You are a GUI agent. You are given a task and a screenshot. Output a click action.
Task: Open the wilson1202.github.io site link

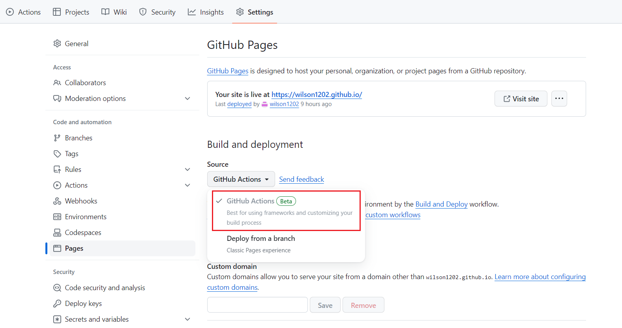tap(317, 95)
